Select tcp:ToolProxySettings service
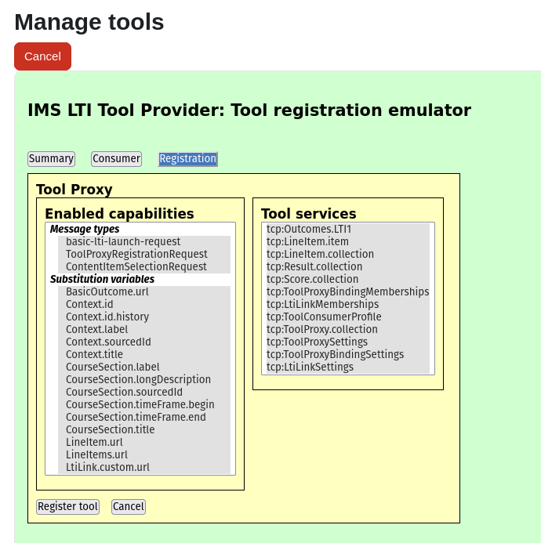The height and width of the screenshot is (543, 541). point(348,342)
